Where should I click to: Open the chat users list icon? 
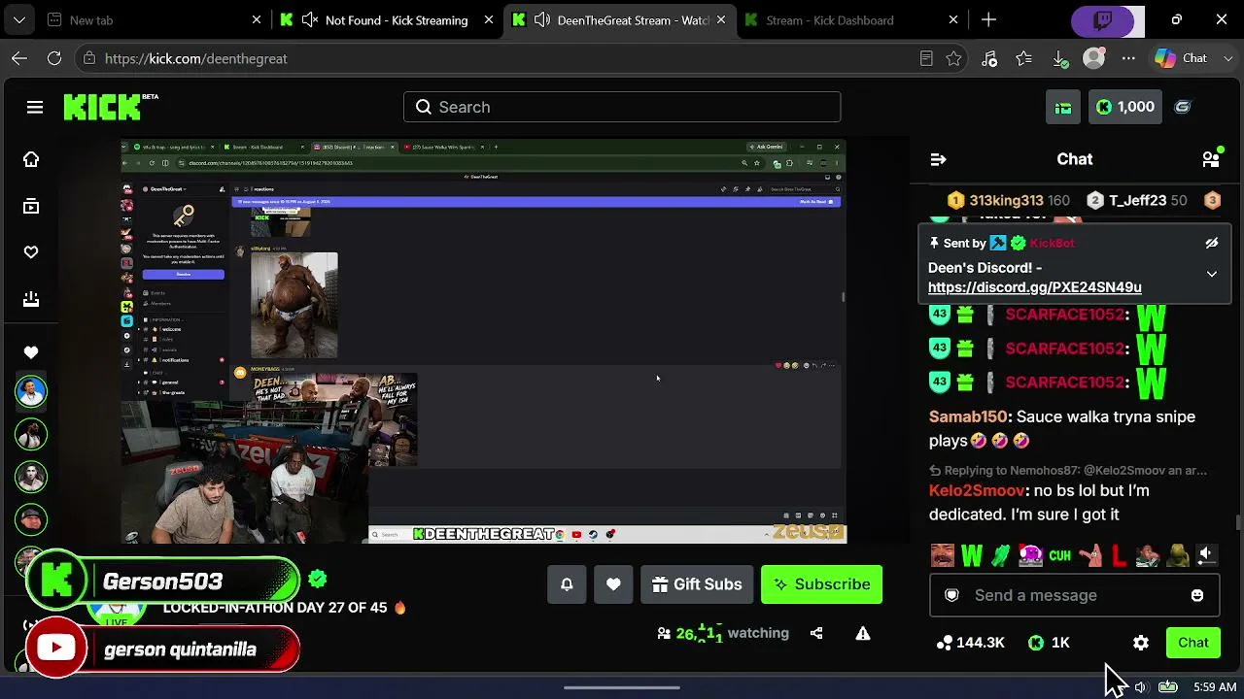tap(1211, 159)
